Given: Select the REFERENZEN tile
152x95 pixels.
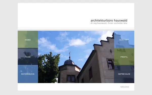Looking at the screenshot, I should tap(28, 74).
